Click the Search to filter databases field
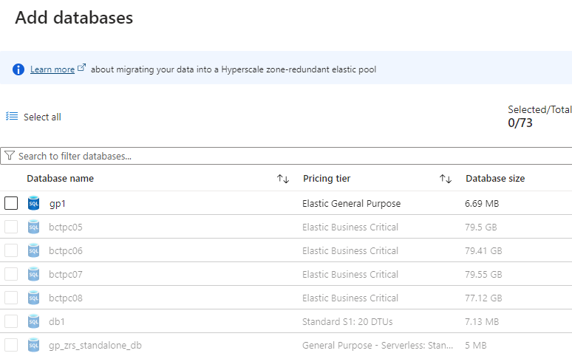The width and height of the screenshot is (572, 356). pyautogui.click(x=288, y=156)
